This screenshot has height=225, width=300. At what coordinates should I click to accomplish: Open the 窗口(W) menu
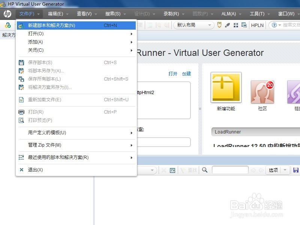coord(288,14)
